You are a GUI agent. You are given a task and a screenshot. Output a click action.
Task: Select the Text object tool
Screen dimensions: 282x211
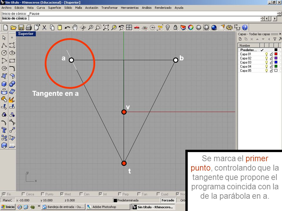4,130
